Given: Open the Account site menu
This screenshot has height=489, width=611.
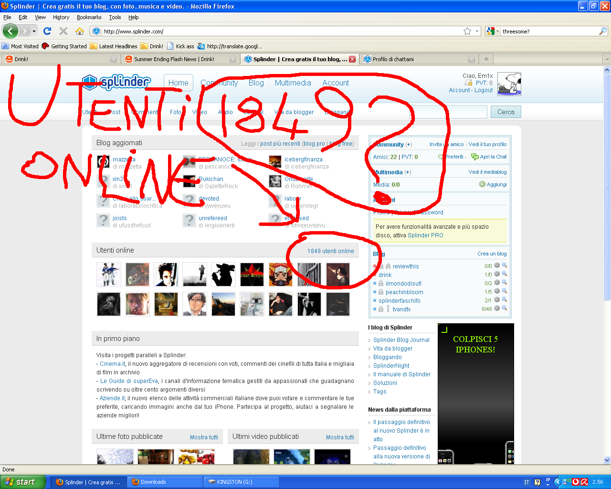Looking at the screenshot, I should click(x=336, y=83).
